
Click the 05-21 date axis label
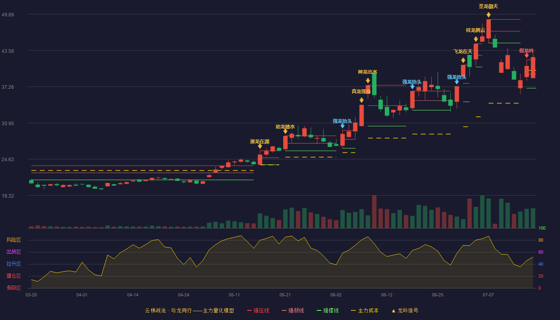(x=285, y=295)
